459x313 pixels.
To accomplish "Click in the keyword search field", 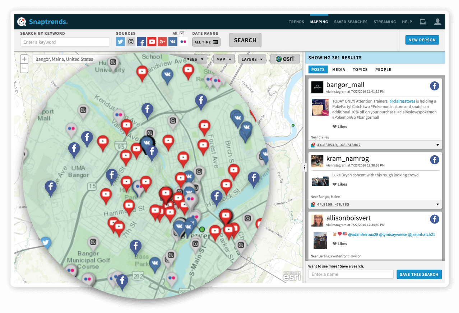I will [x=65, y=42].
